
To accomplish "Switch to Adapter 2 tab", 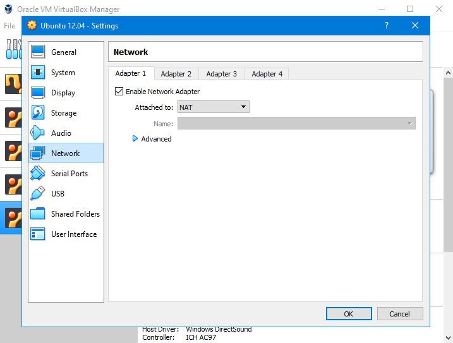I will (176, 74).
